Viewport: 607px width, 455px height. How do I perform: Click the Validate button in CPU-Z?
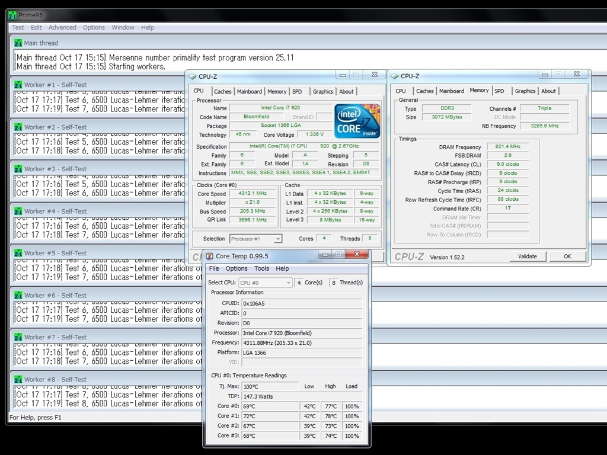click(527, 257)
